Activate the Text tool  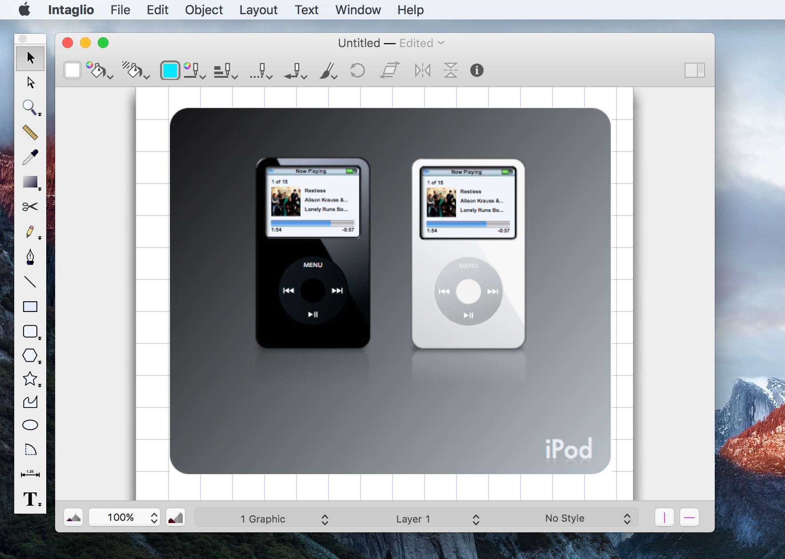30,499
